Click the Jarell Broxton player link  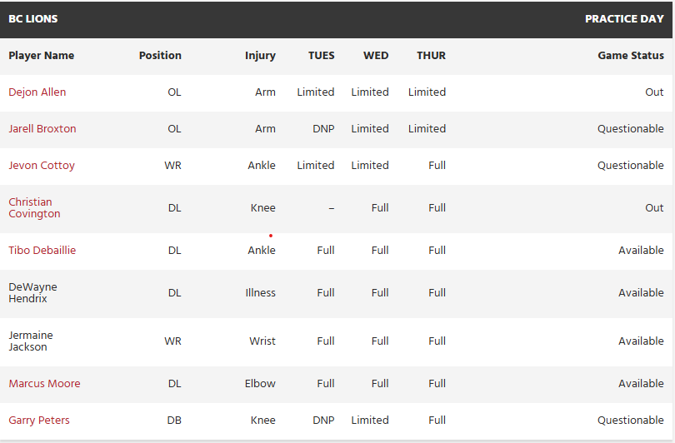point(42,129)
